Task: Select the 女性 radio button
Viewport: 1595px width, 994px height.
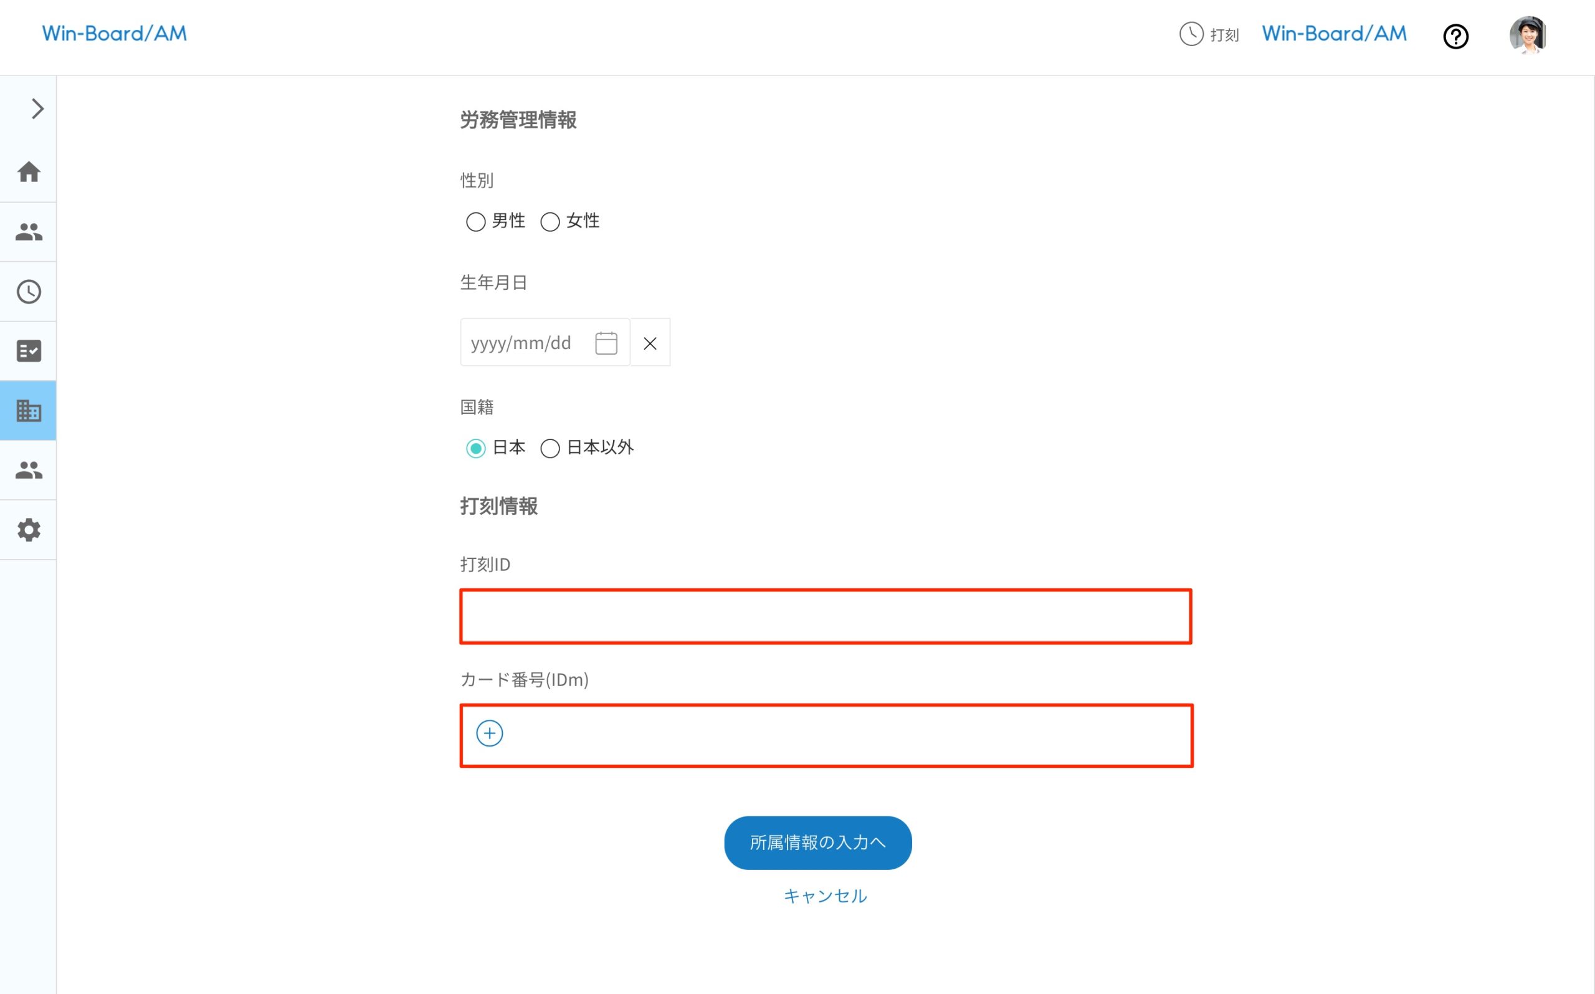Action: point(550,221)
